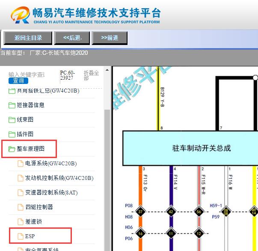This screenshot has height=251, width=258.
Task: Click connector node 56 on diagram
Action: 199,212
